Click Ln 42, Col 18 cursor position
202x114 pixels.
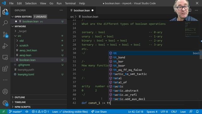[135, 112]
